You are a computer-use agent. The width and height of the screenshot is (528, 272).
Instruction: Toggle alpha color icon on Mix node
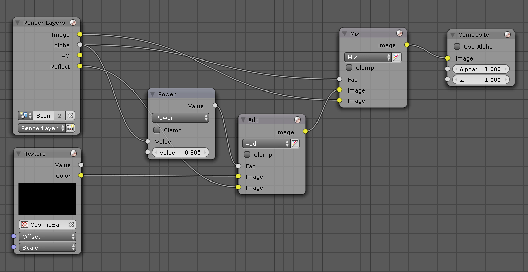click(x=397, y=57)
